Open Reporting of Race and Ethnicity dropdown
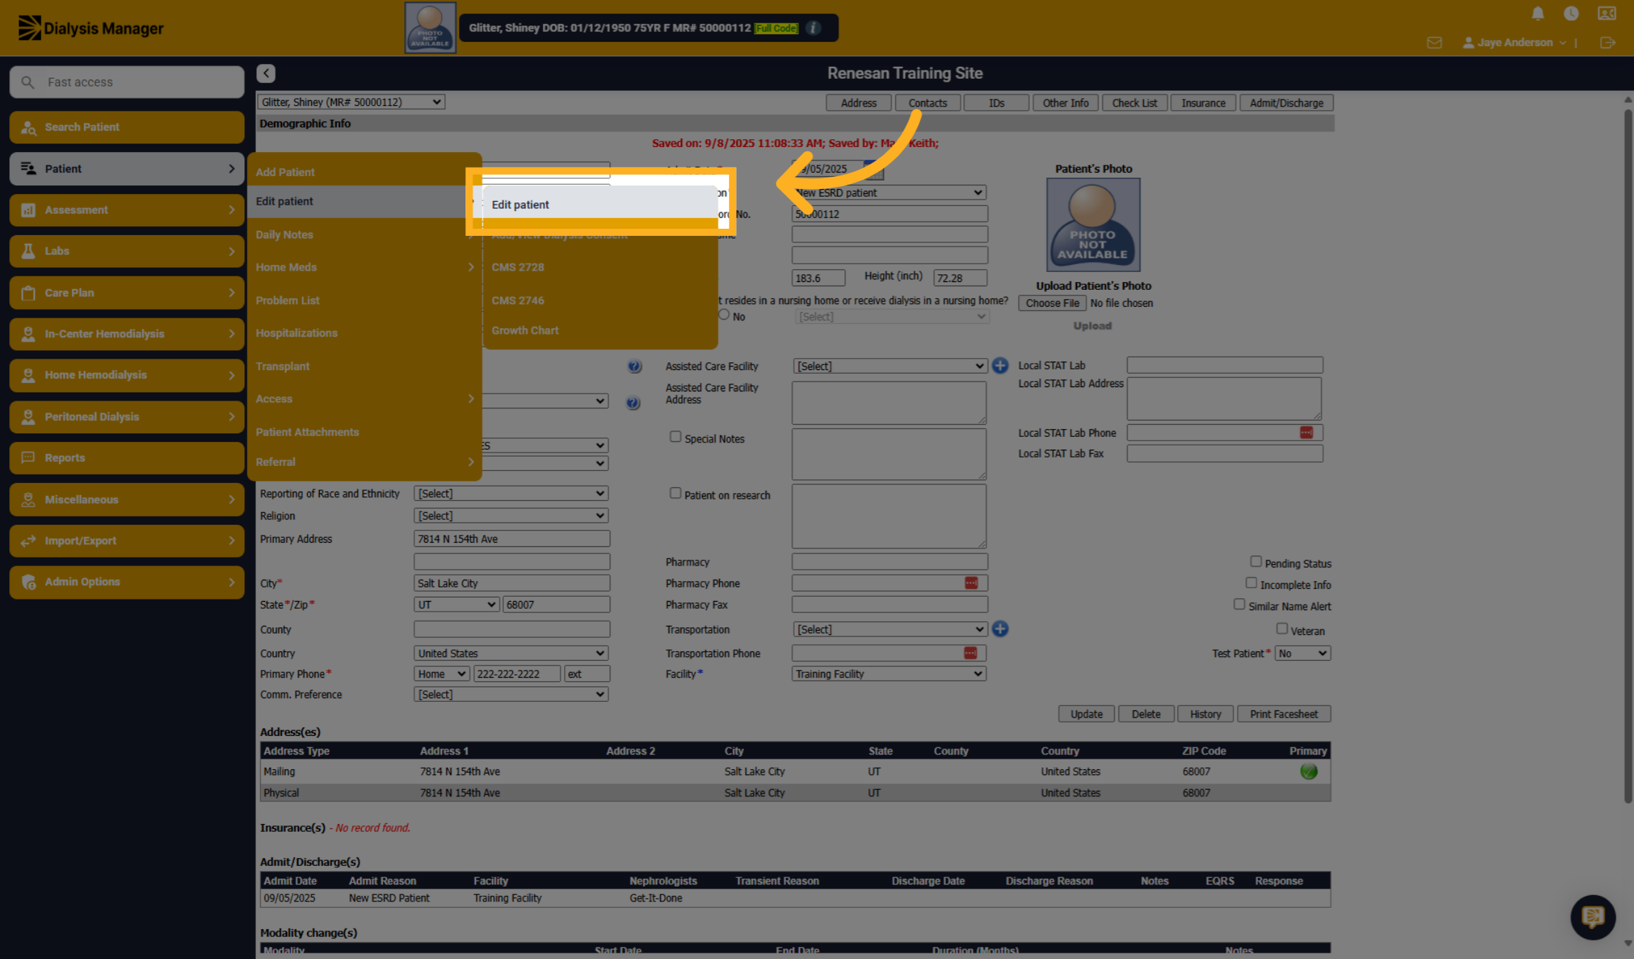Image resolution: width=1634 pixels, height=959 pixels. pyautogui.click(x=512, y=493)
